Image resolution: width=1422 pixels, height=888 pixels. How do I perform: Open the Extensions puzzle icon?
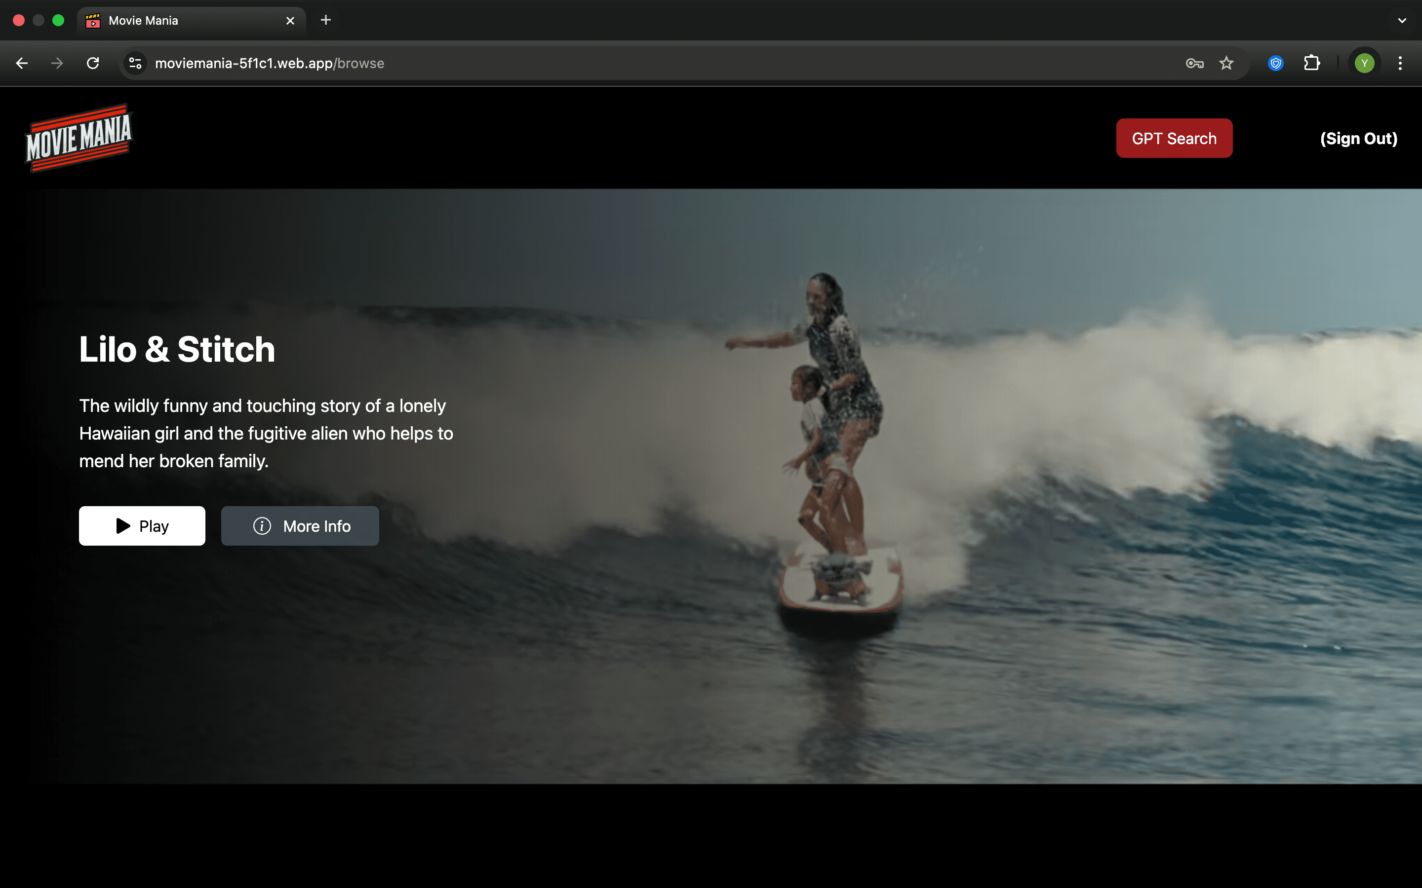(1311, 63)
